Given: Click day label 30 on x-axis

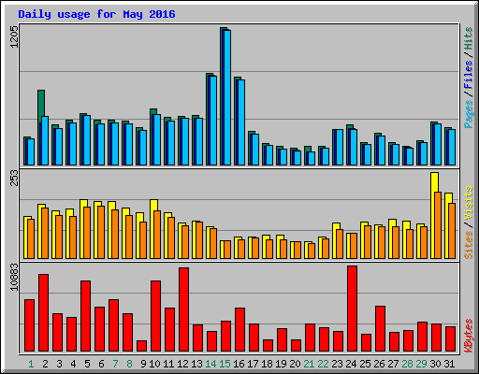Looking at the screenshot, I should coord(435,364).
